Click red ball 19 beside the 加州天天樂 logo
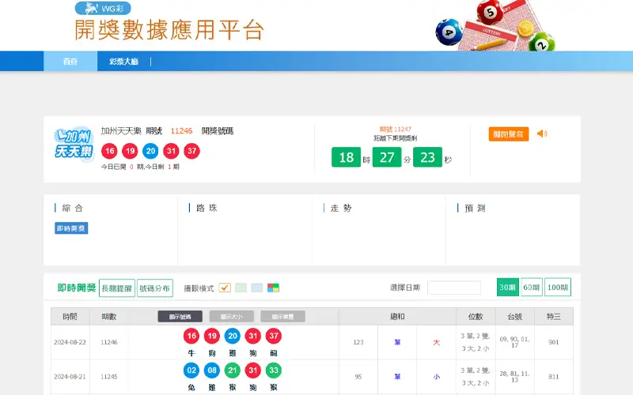The width and height of the screenshot is (633, 395). point(130,151)
